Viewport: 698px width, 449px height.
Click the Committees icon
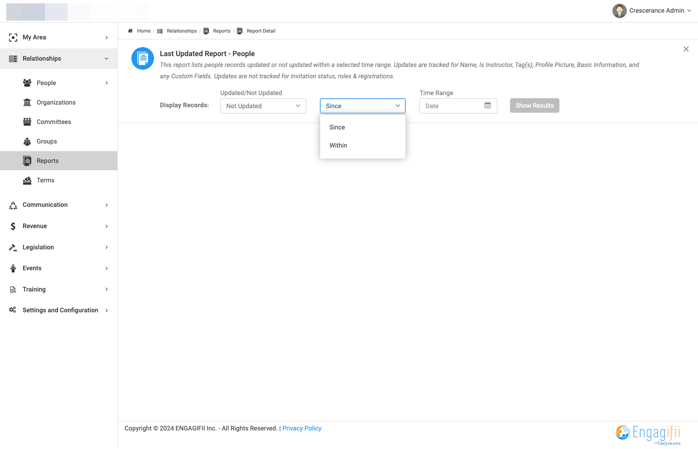pyautogui.click(x=27, y=122)
